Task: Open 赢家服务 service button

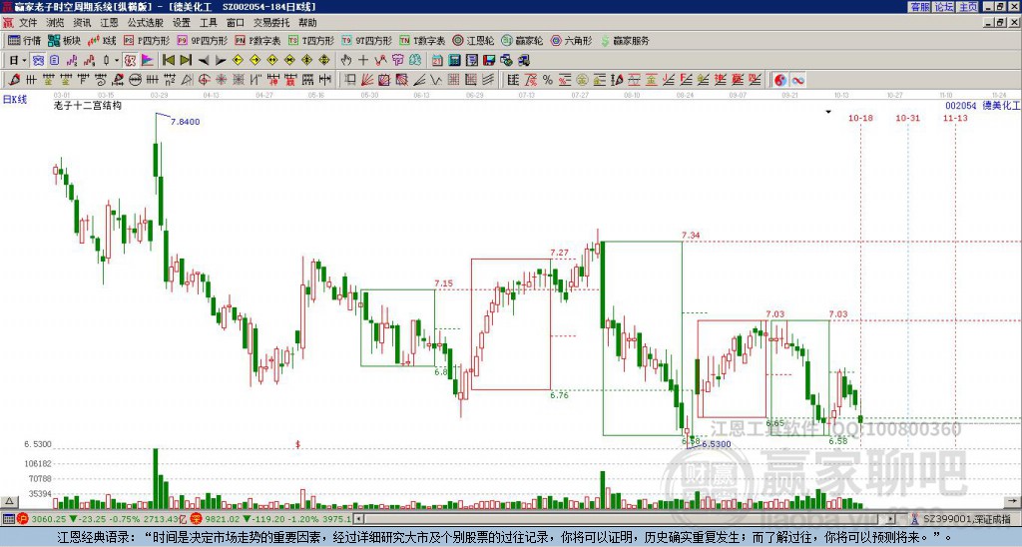Action: tap(625, 40)
